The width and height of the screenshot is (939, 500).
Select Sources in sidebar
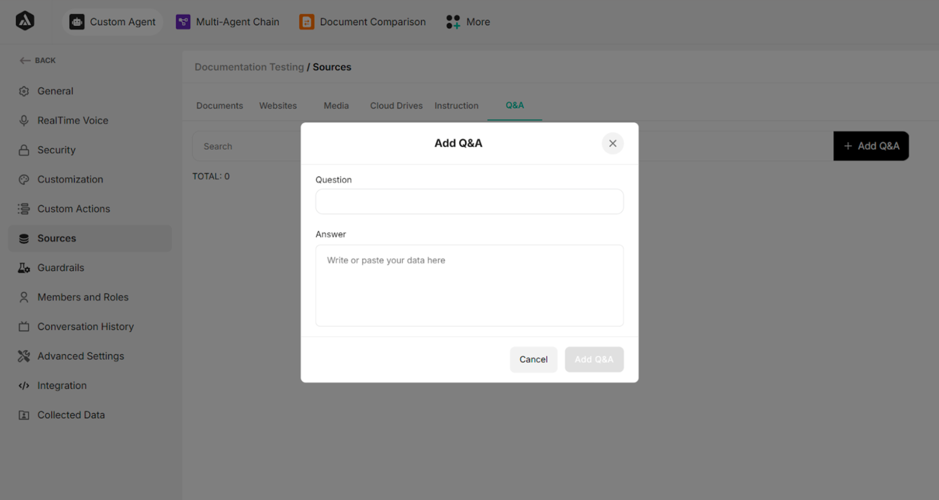90,238
